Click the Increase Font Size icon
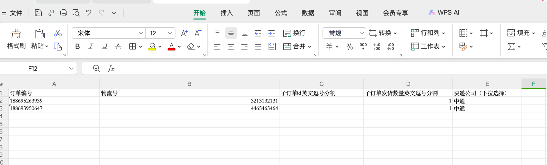The image size is (547, 165). click(x=184, y=33)
